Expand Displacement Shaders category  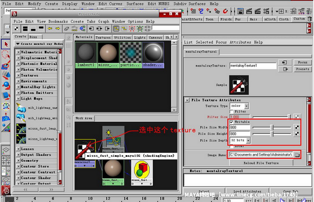(x=18, y=58)
